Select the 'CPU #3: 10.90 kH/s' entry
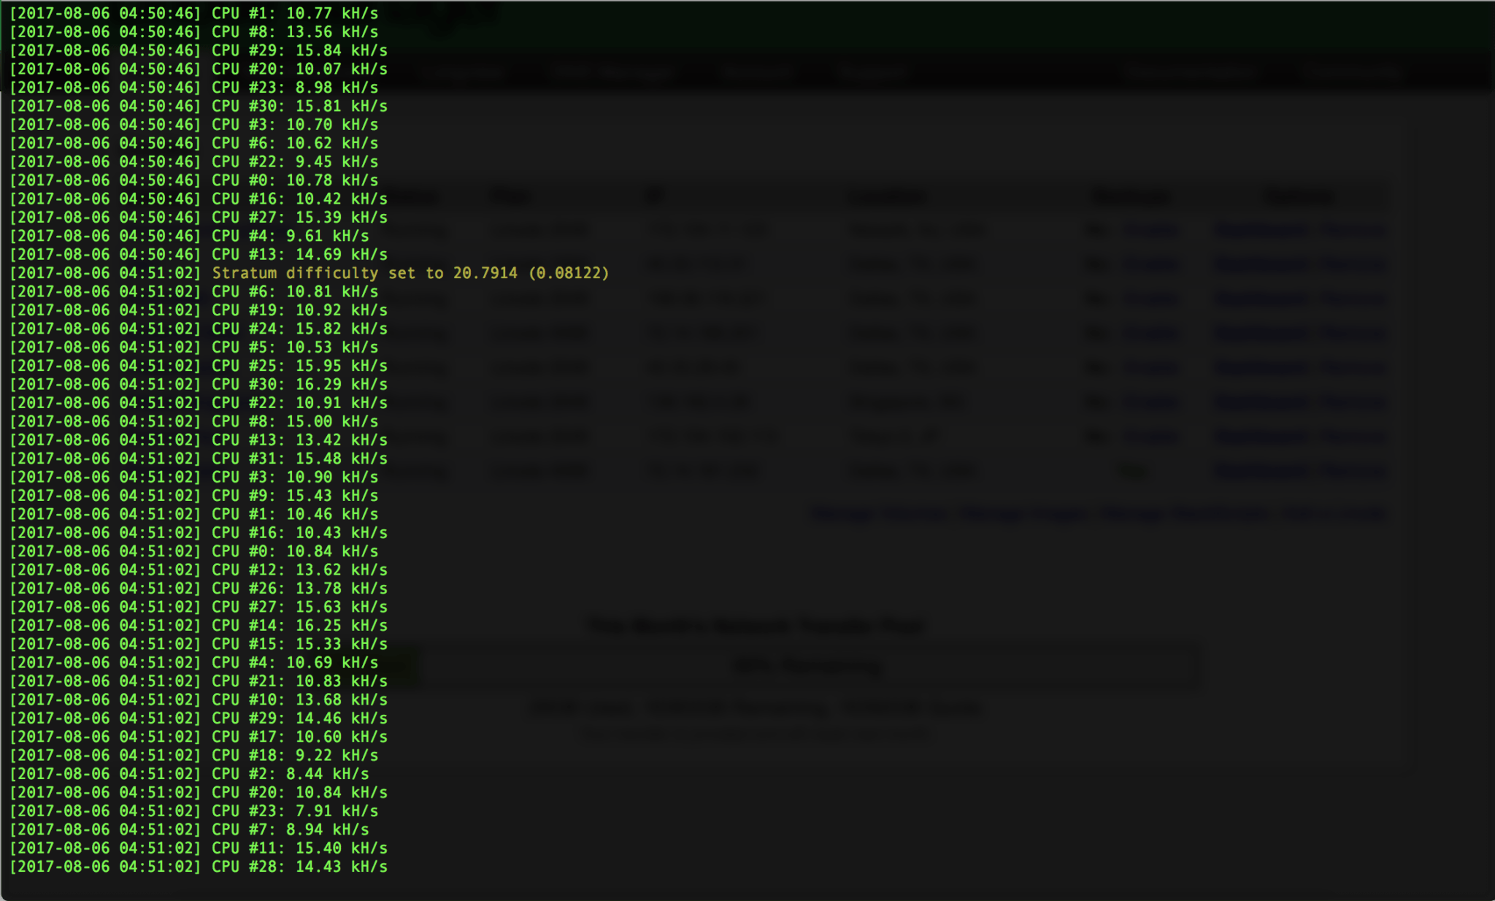 (193, 477)
